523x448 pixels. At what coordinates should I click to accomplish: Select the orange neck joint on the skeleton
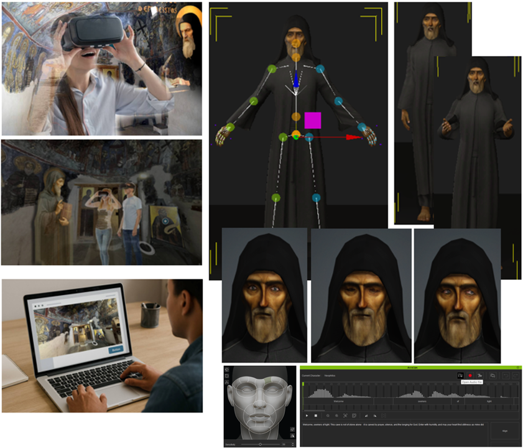[x=296, y=57]
